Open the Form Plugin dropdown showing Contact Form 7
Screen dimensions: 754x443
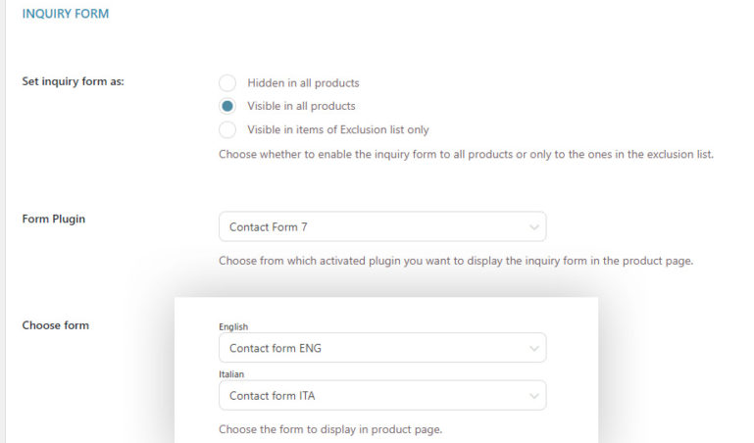[x=381, y=226]
